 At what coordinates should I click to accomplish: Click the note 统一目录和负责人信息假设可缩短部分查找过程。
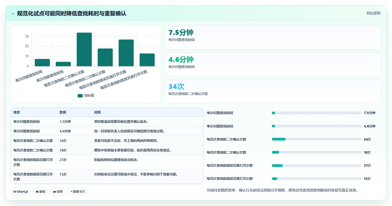point(129,131)
